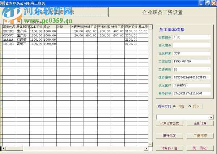Click the 补贴 column header

[63, 27]
